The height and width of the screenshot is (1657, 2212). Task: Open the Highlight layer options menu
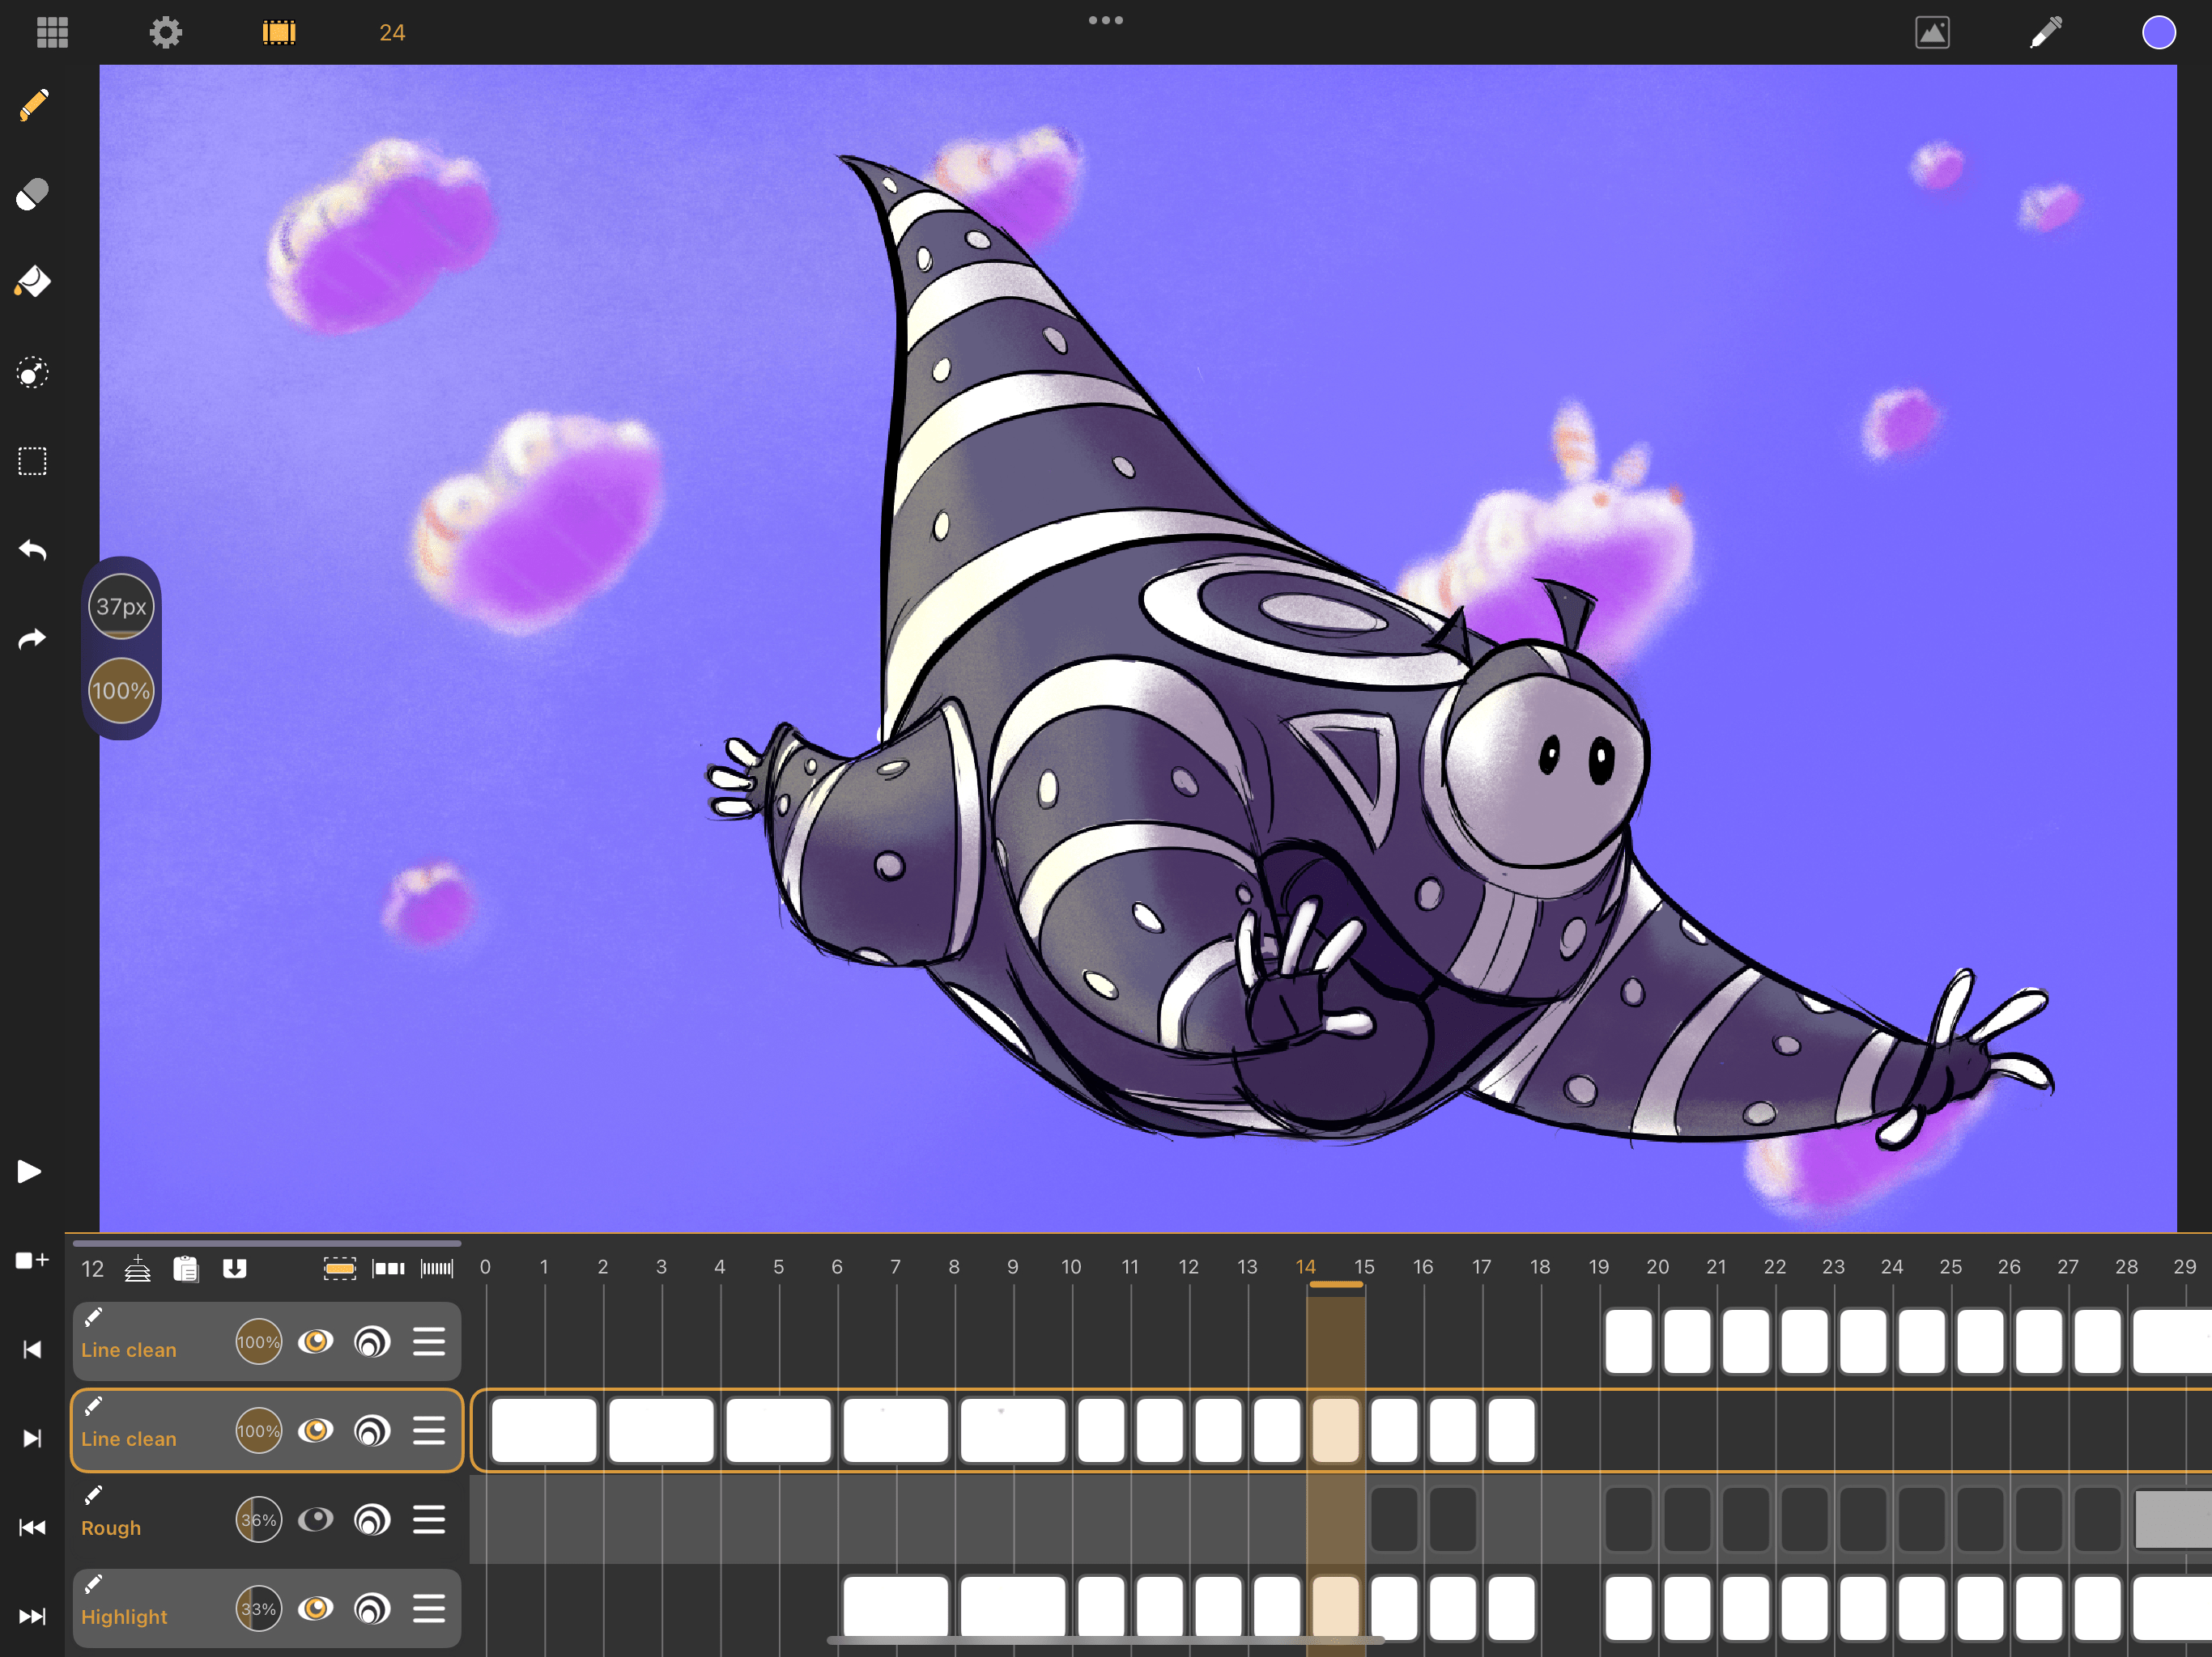[x=429, y=1609]
